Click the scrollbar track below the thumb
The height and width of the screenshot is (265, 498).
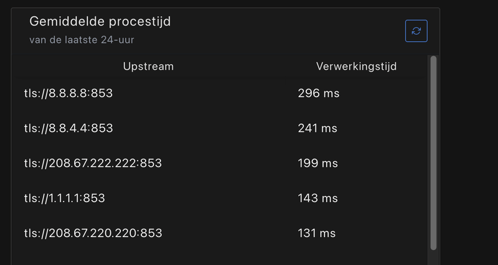pos(433,258)
